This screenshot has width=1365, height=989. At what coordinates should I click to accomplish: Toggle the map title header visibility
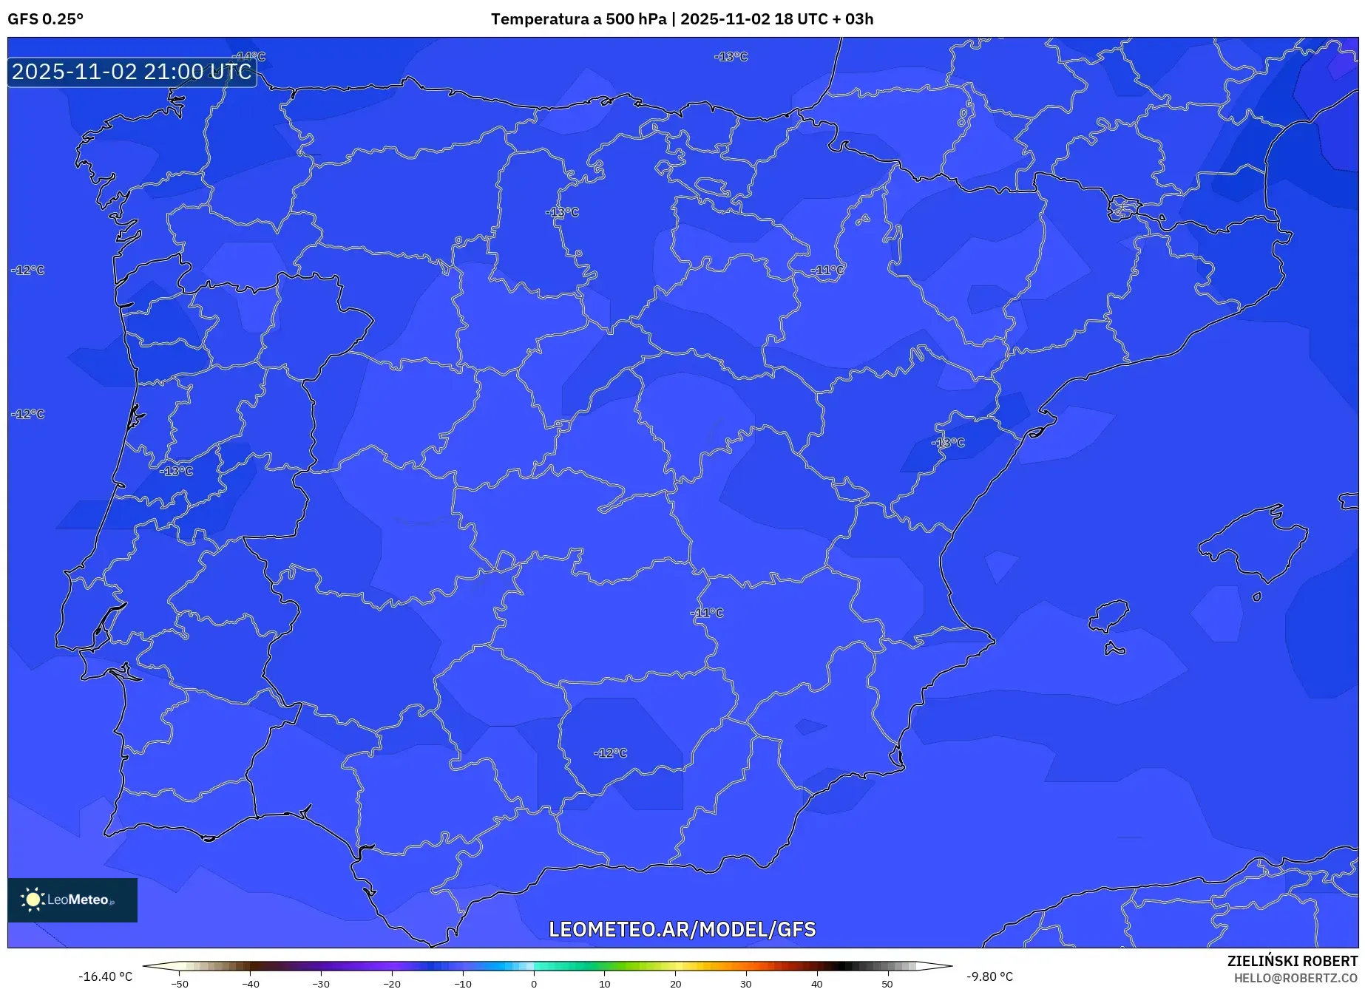682,19
